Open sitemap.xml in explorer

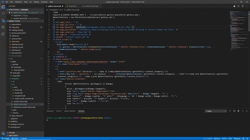[16, 50]
